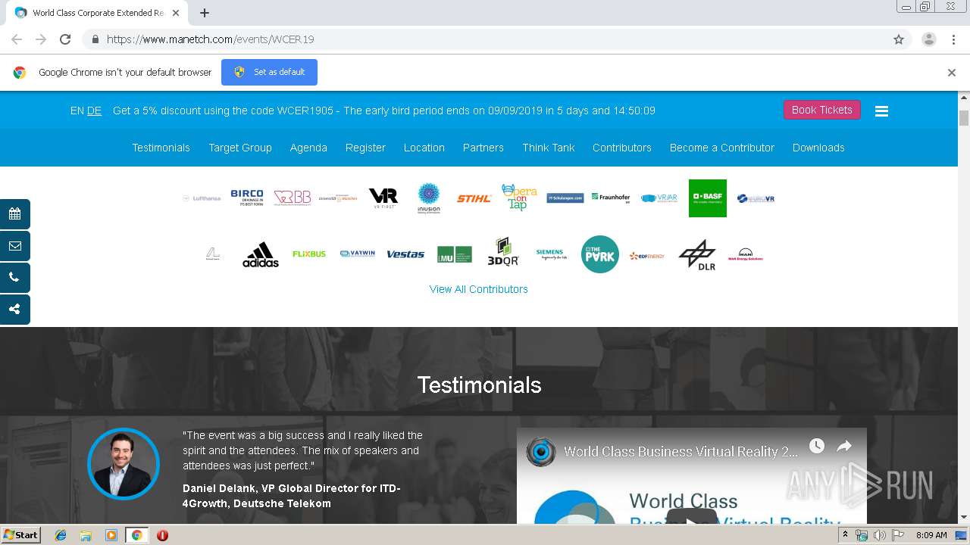Open the STIHL logo

(x=474, y=198)
